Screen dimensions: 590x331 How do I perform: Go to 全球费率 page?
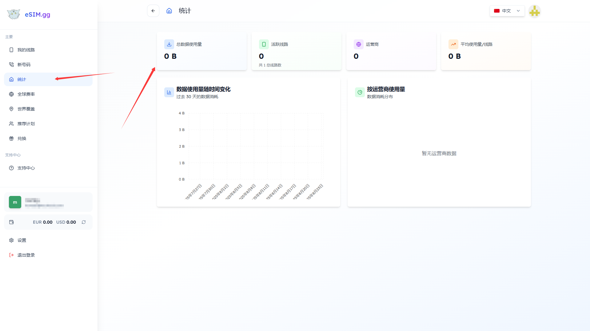(26, 94)
